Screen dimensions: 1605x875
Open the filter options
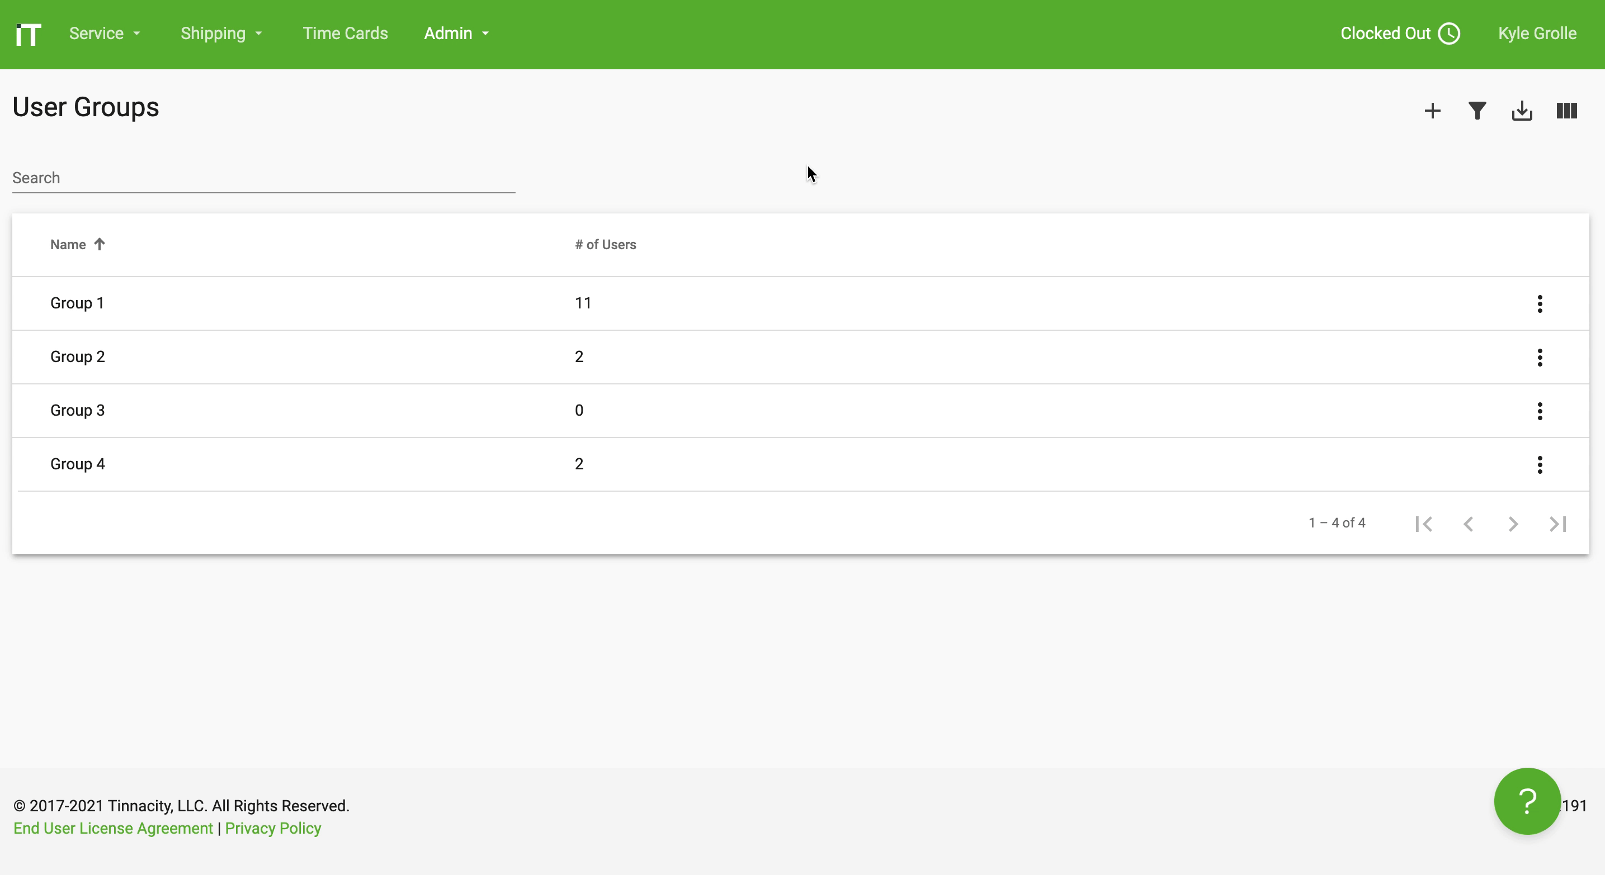click(1477, 110)
